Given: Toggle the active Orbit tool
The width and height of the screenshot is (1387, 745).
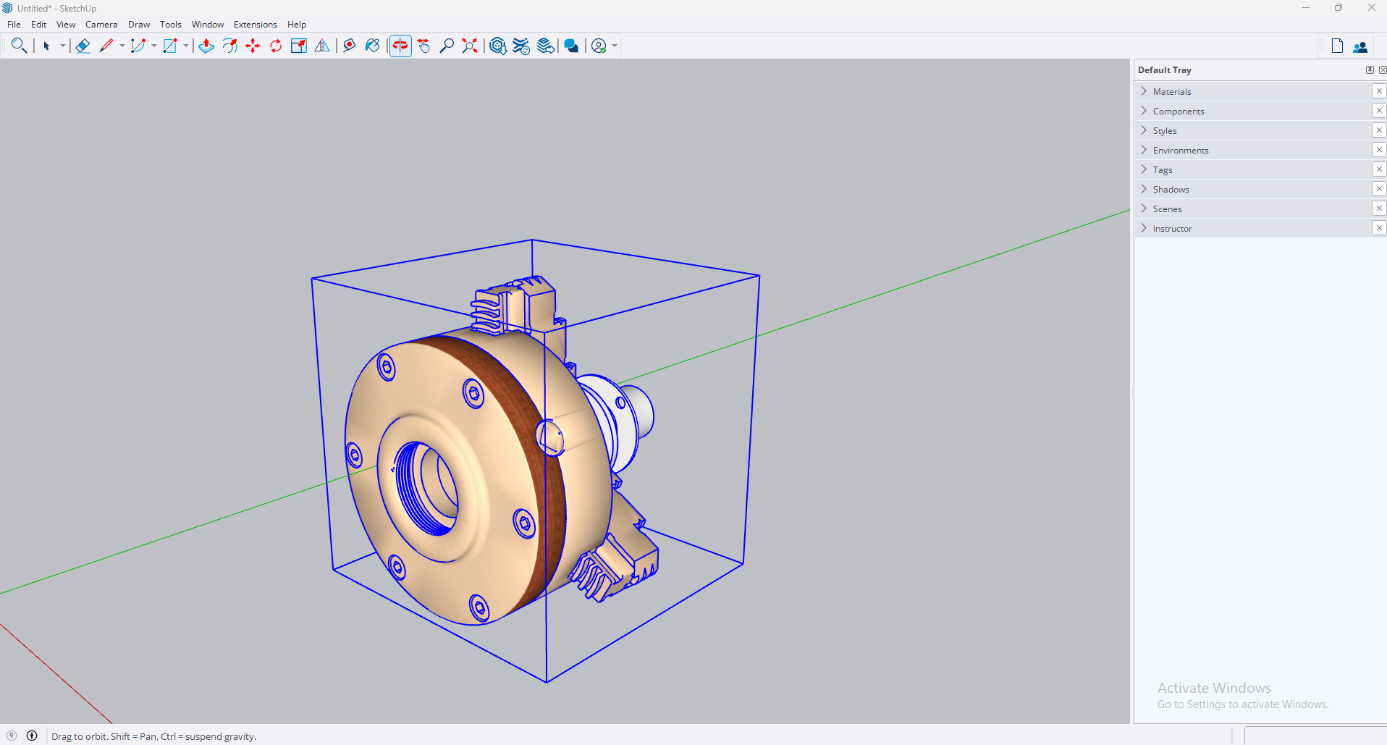Looking at the screenshot, I should tap(400, 46).
